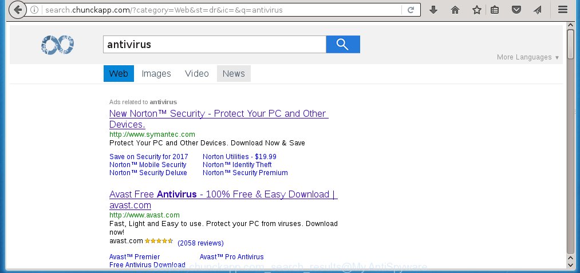
Task: Open the (2058 reviews) link
Action: point(200,243)
